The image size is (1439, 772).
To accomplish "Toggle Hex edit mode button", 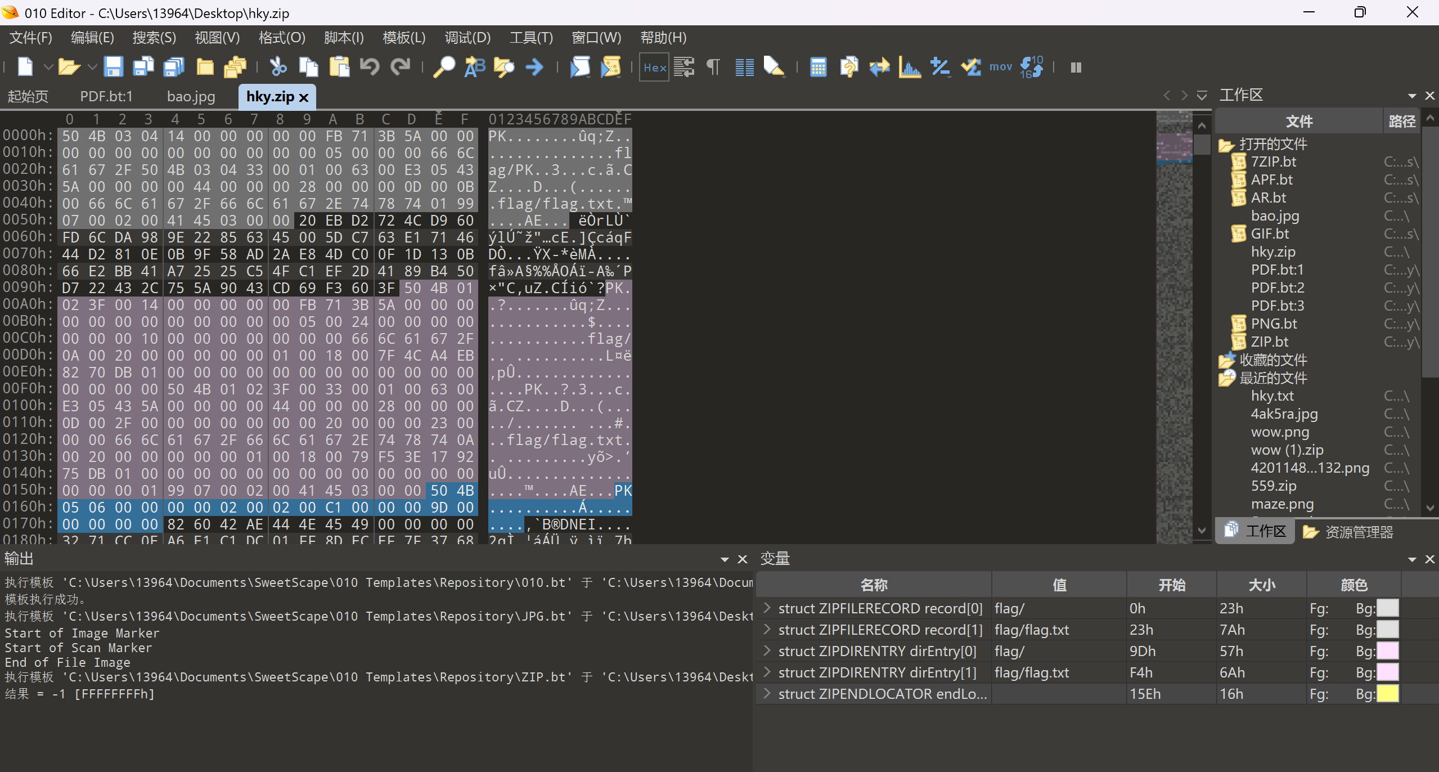I will pyautogui.click(x=654, y=67).
